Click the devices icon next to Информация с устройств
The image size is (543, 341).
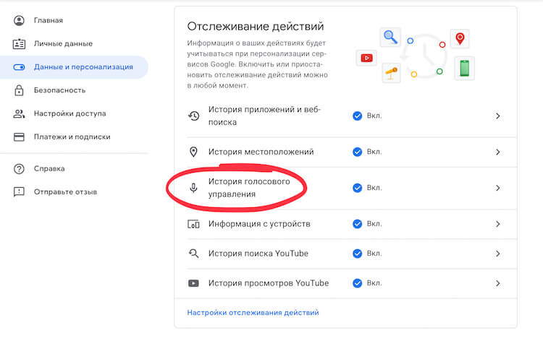click(x=193, y=224)
